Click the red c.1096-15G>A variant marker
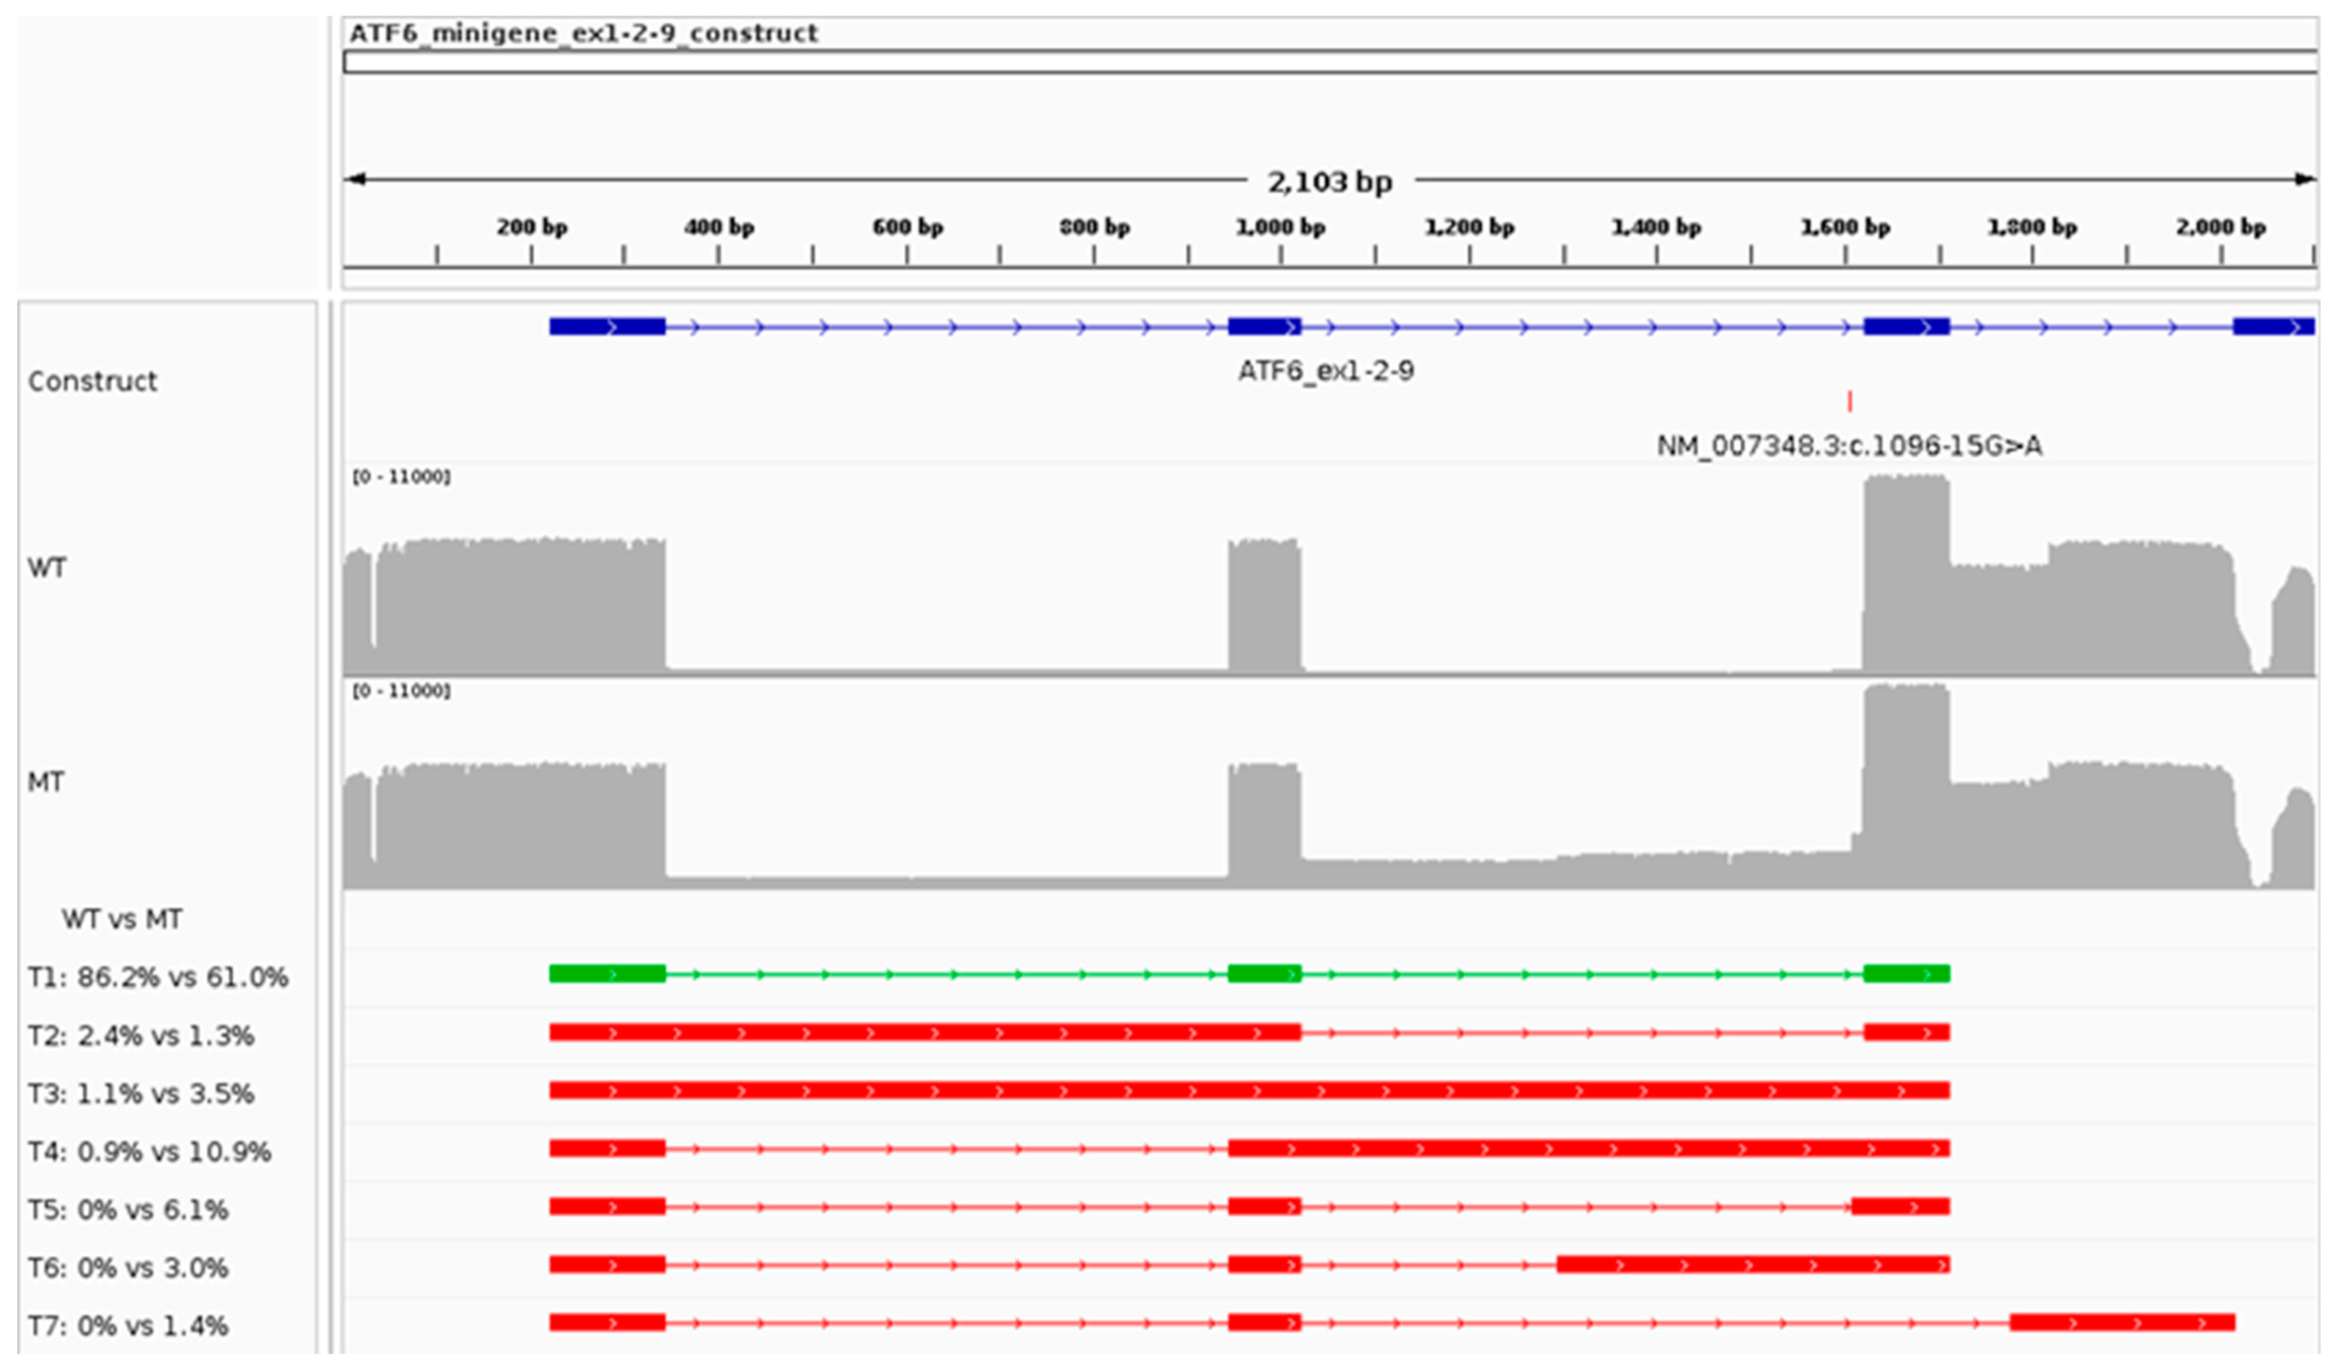Viewport: 2338px width, 1370px height. coord(1850,401)
